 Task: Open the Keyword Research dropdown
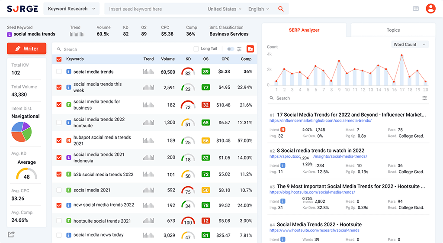tap(71, 9)
